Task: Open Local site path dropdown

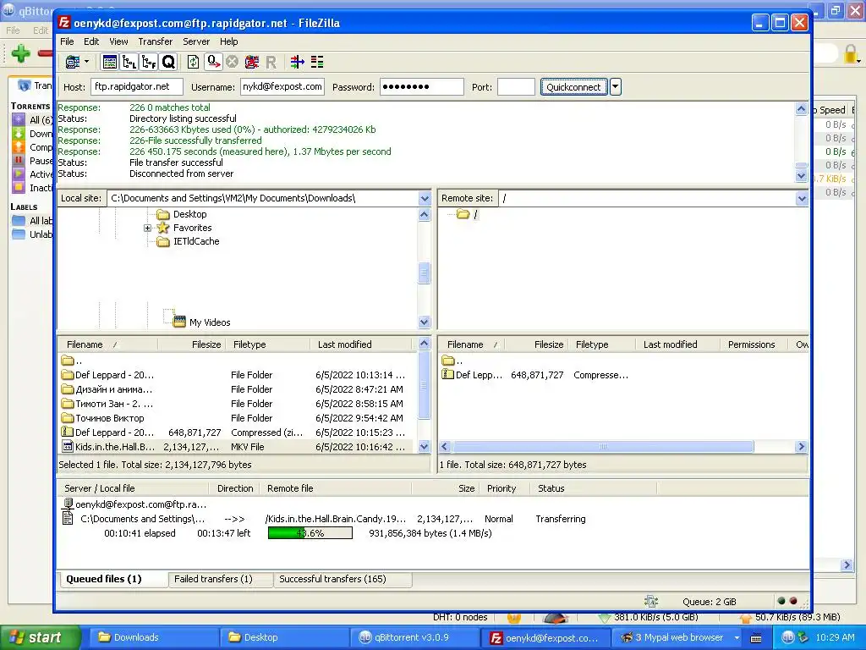Action: tap(425, 198)
